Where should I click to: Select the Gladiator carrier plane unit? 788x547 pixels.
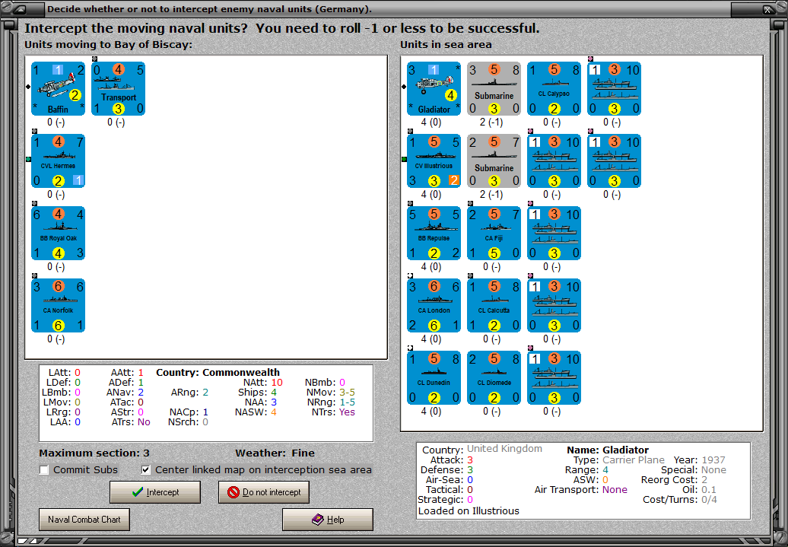tap(434, 88)
